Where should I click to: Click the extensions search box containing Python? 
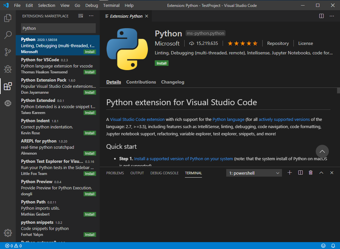58,29
